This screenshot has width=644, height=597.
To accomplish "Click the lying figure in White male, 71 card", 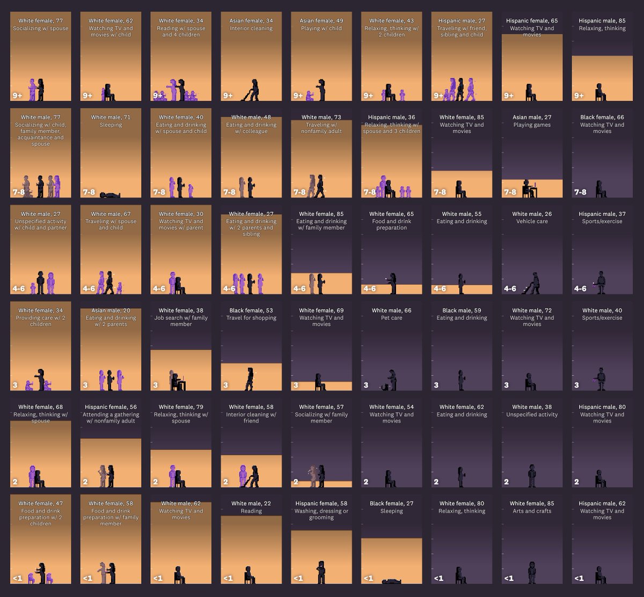I will pyautogui.click(x=111, y=195).
